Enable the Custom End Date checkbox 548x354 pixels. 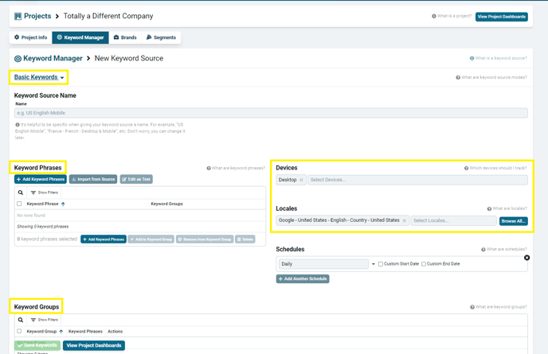424,264
